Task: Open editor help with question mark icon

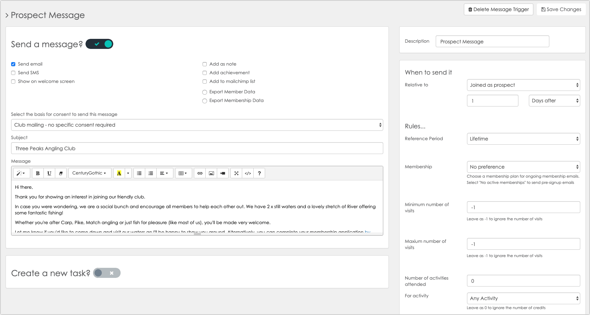Action: (x=259, y=173)
